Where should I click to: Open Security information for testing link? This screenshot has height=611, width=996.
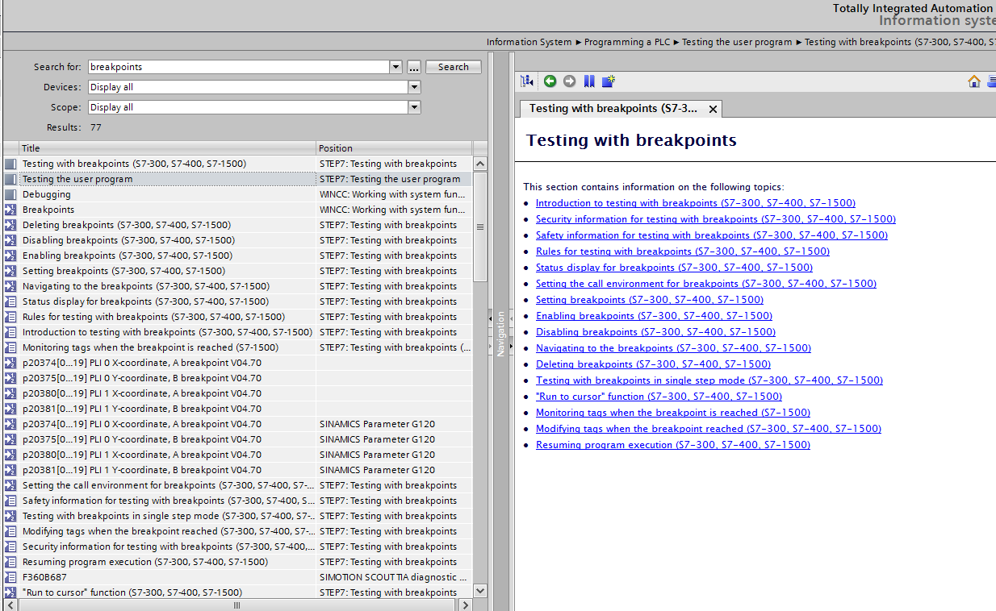tap(716, 219)
